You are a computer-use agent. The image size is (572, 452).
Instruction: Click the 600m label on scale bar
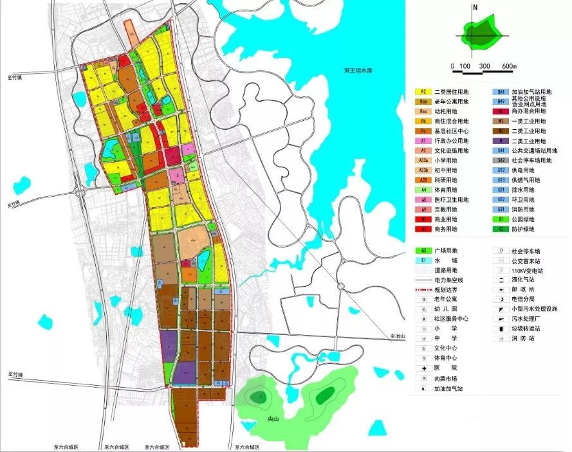(x=509, y=66)
